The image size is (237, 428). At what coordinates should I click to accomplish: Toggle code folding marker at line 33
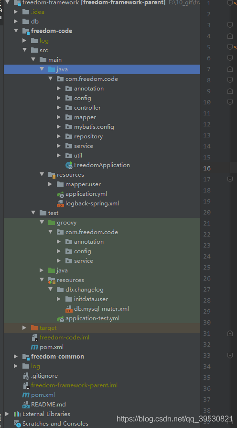coord(230,355)
